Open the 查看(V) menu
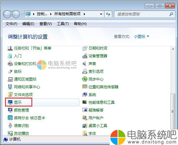178x145 pixels. [46, 24]
